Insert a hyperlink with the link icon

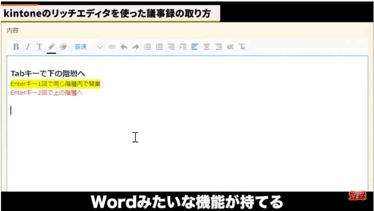[112, 47]
